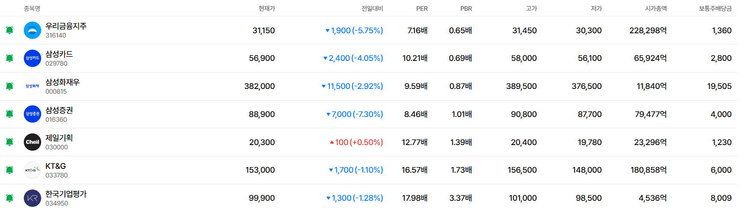The image size is (743, 212).
Task: Select PBR value 1.39배
Action: [x=461, y=142]
